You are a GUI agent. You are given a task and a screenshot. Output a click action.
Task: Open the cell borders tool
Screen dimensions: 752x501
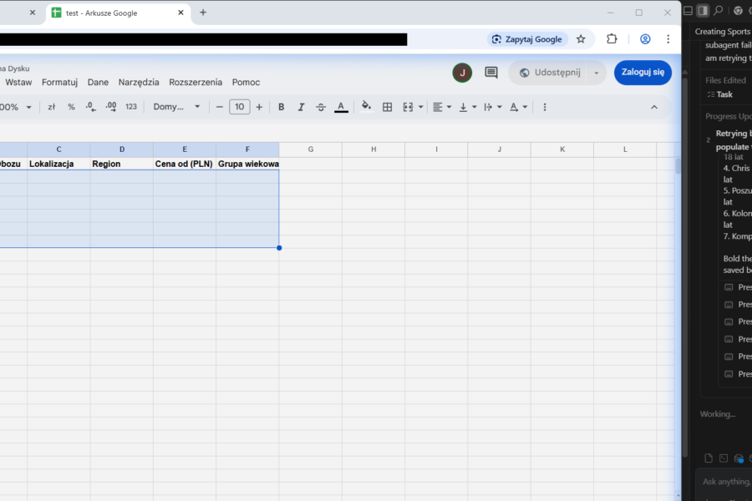click(x=387, y=107)
